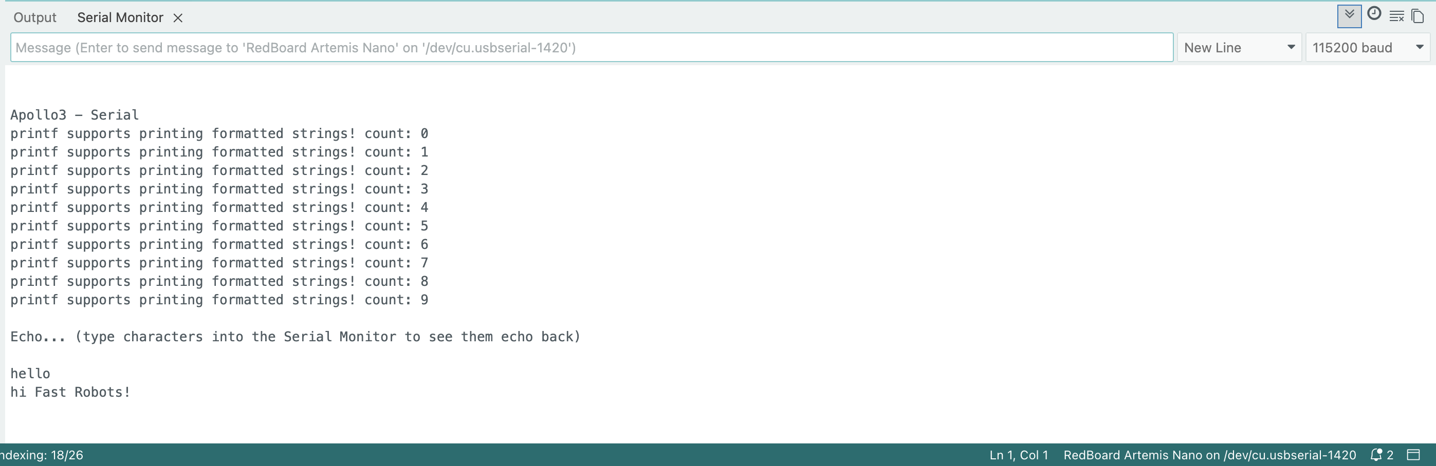Click the 'count: 9' printf line
The image size is (1436, 466).
point(219,300)
